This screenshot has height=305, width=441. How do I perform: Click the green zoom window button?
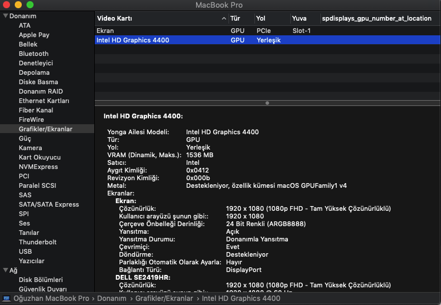click(x=30, y=5)
